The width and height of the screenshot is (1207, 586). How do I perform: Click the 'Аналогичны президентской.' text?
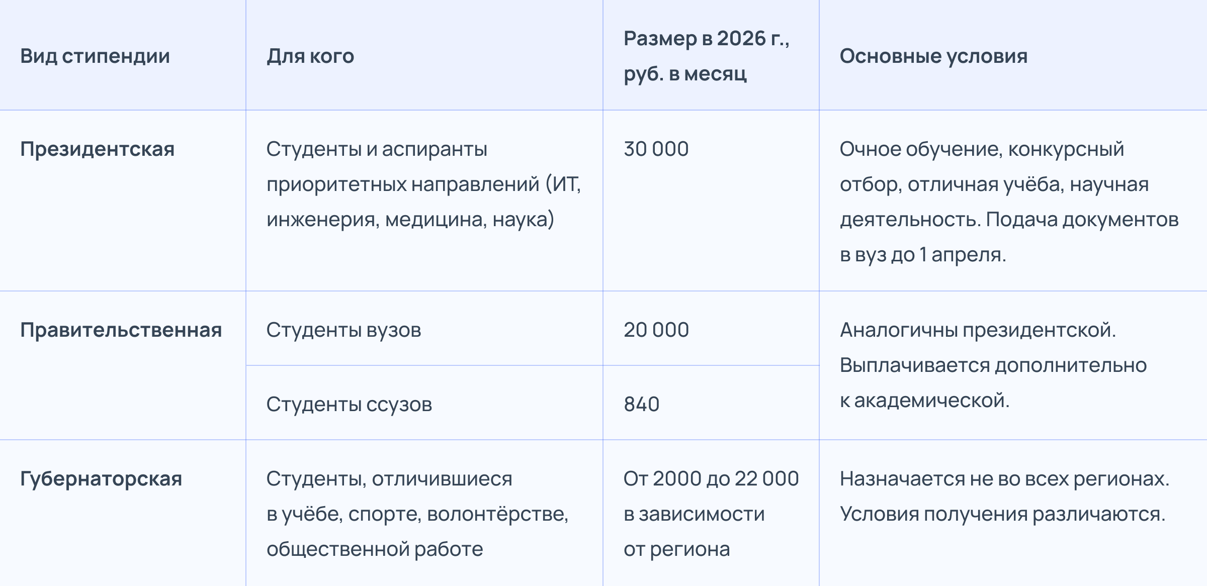tap(978, 330)
